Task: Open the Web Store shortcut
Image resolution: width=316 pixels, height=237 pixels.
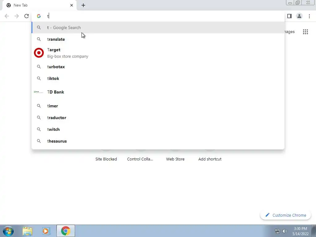Action: click(175, 159)
